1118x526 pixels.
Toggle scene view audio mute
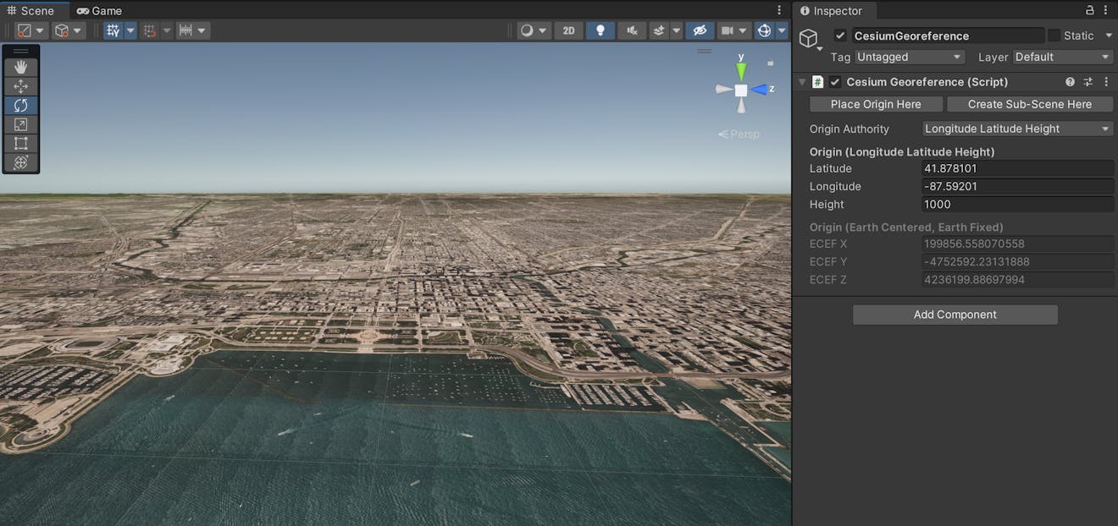tap(631, 30)
